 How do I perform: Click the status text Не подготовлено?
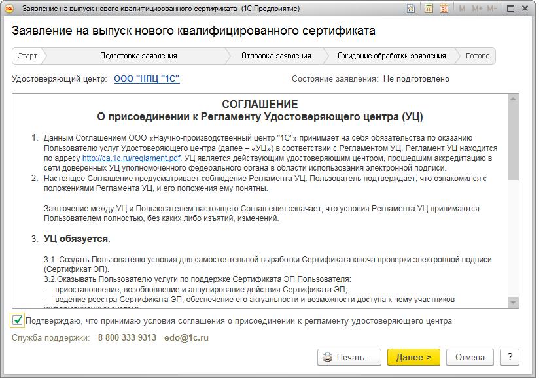click(416, 79)
